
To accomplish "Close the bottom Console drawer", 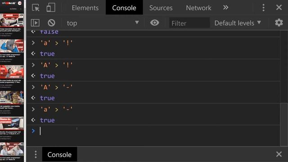I will coord(279,154).
